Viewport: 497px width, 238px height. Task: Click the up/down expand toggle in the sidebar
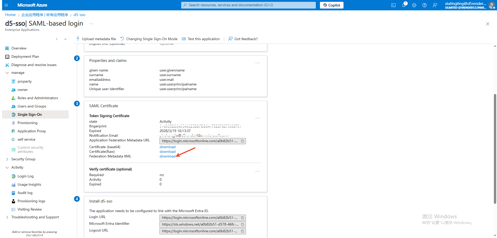(x=57, y=39)
